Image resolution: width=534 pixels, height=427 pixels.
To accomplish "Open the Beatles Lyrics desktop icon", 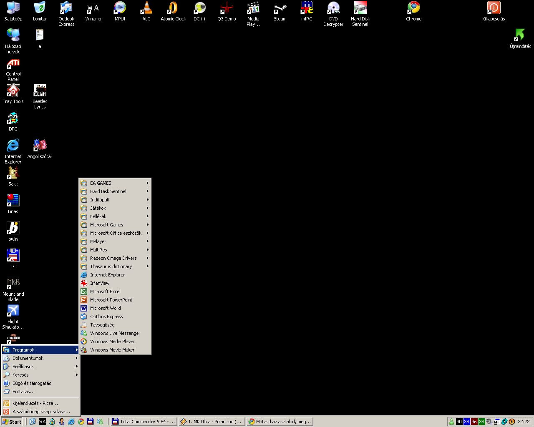I will [40, 96].
